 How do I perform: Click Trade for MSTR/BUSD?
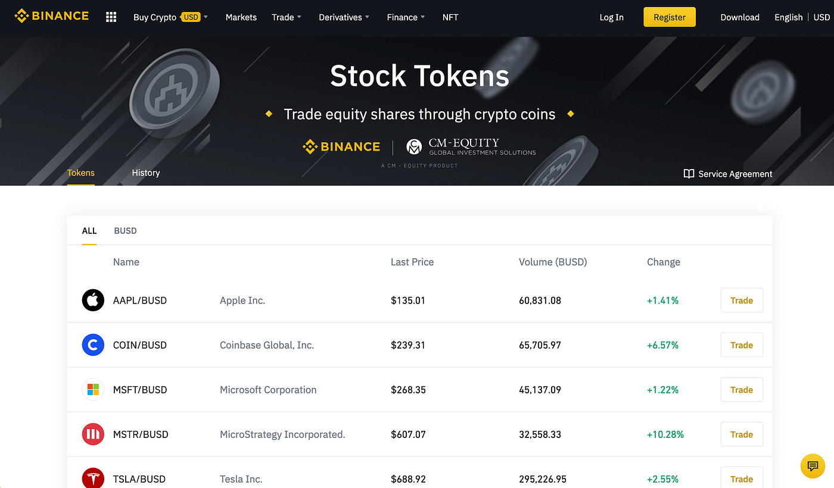coord(742,434)
